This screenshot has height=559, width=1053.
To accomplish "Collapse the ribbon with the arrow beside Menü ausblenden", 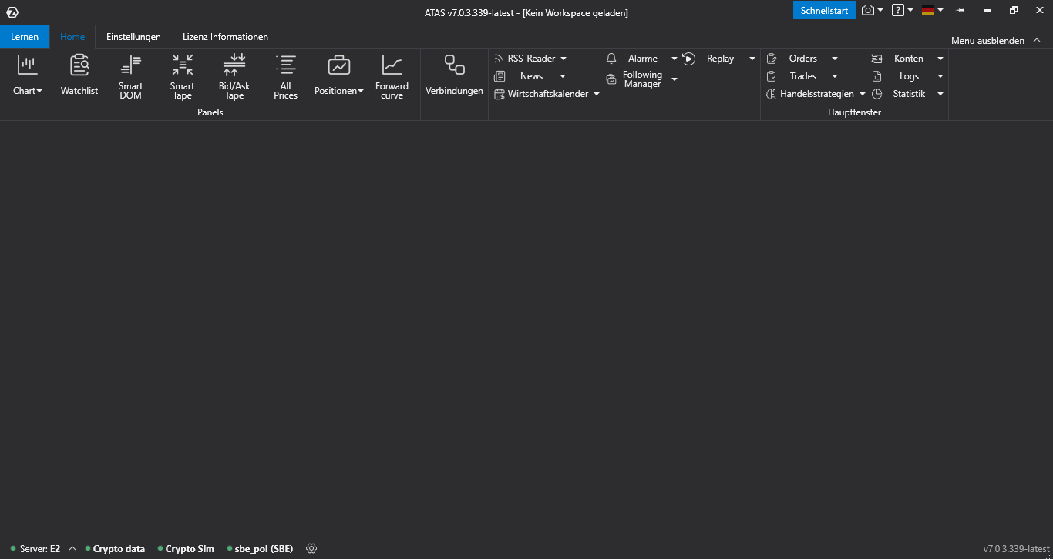I will 1035,41.
